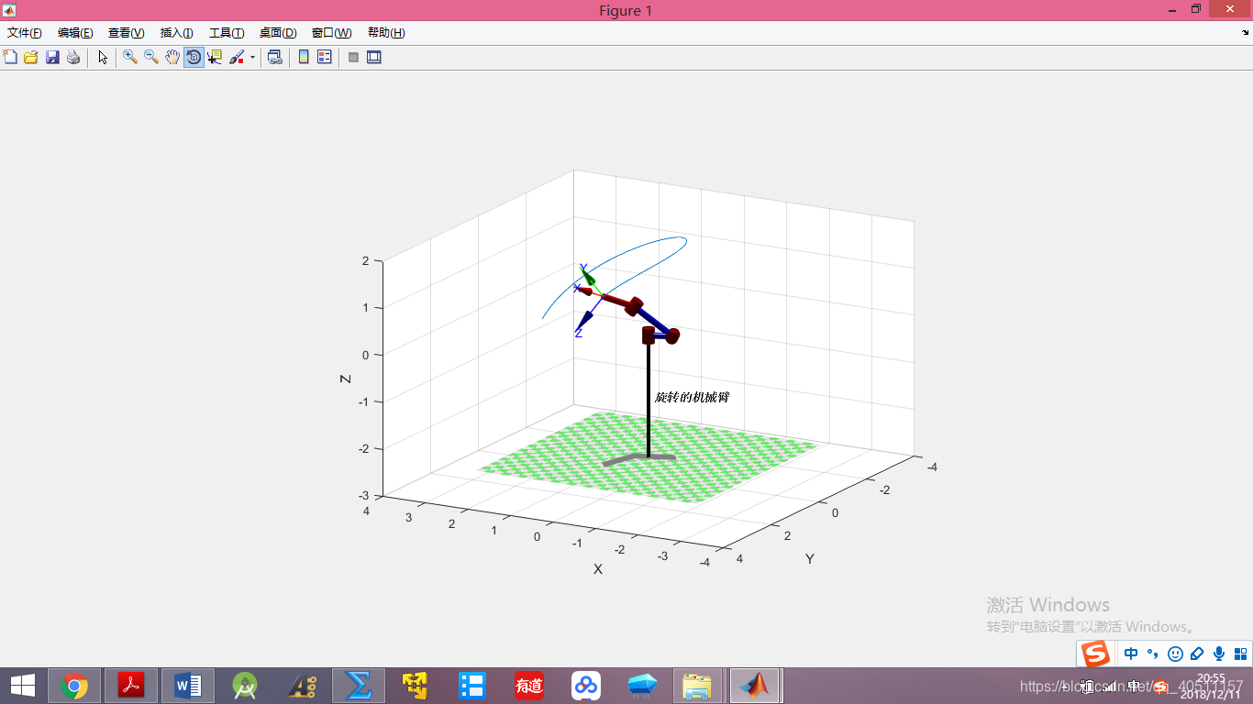Viewport: 1253px width, 704px height.
Task: Open the 编辑(E) menu
Action: tap(75, 33)
